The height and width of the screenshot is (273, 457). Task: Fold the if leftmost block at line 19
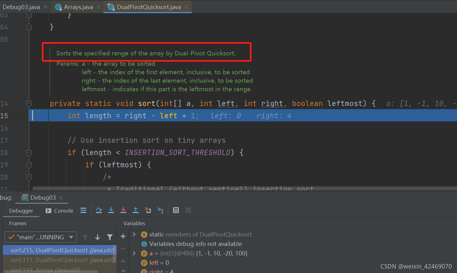click(x=29, y=165)
